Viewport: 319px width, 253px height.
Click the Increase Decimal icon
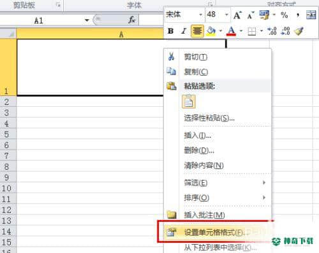coord(272,31)
